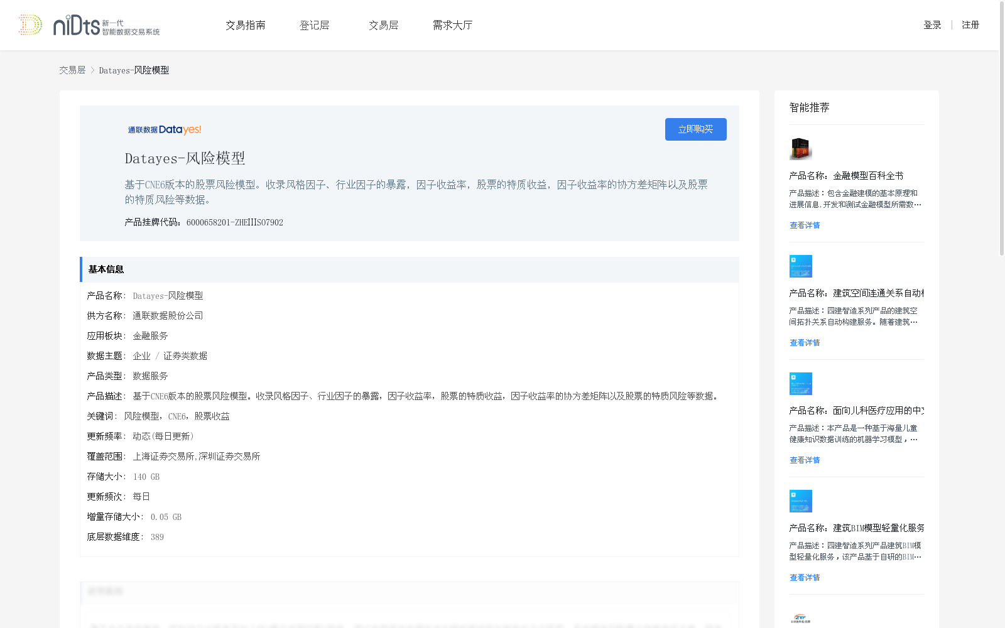Click the 登录 login link
1005x628 pixels.
click(x=932, y=25)
